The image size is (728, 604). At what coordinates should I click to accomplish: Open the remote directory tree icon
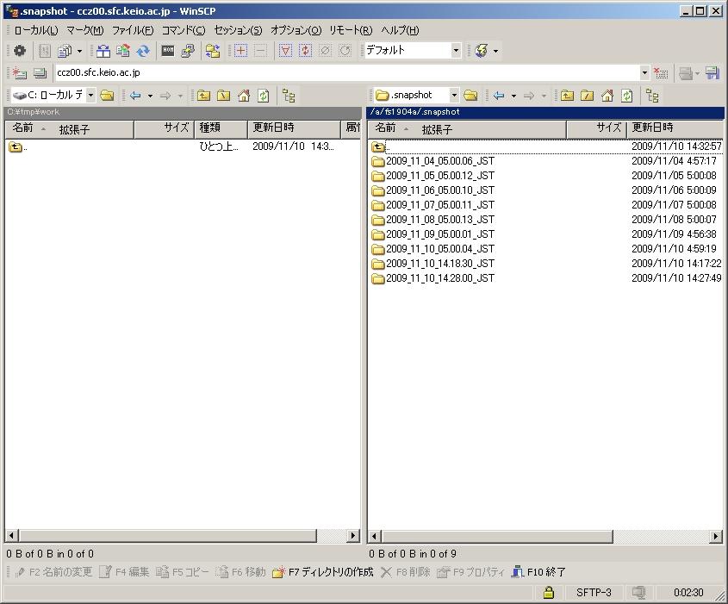[x=651, y=96]
